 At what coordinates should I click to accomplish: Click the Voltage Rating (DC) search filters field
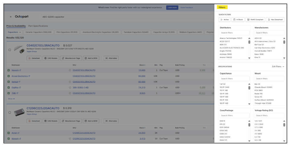pos(269,116)
